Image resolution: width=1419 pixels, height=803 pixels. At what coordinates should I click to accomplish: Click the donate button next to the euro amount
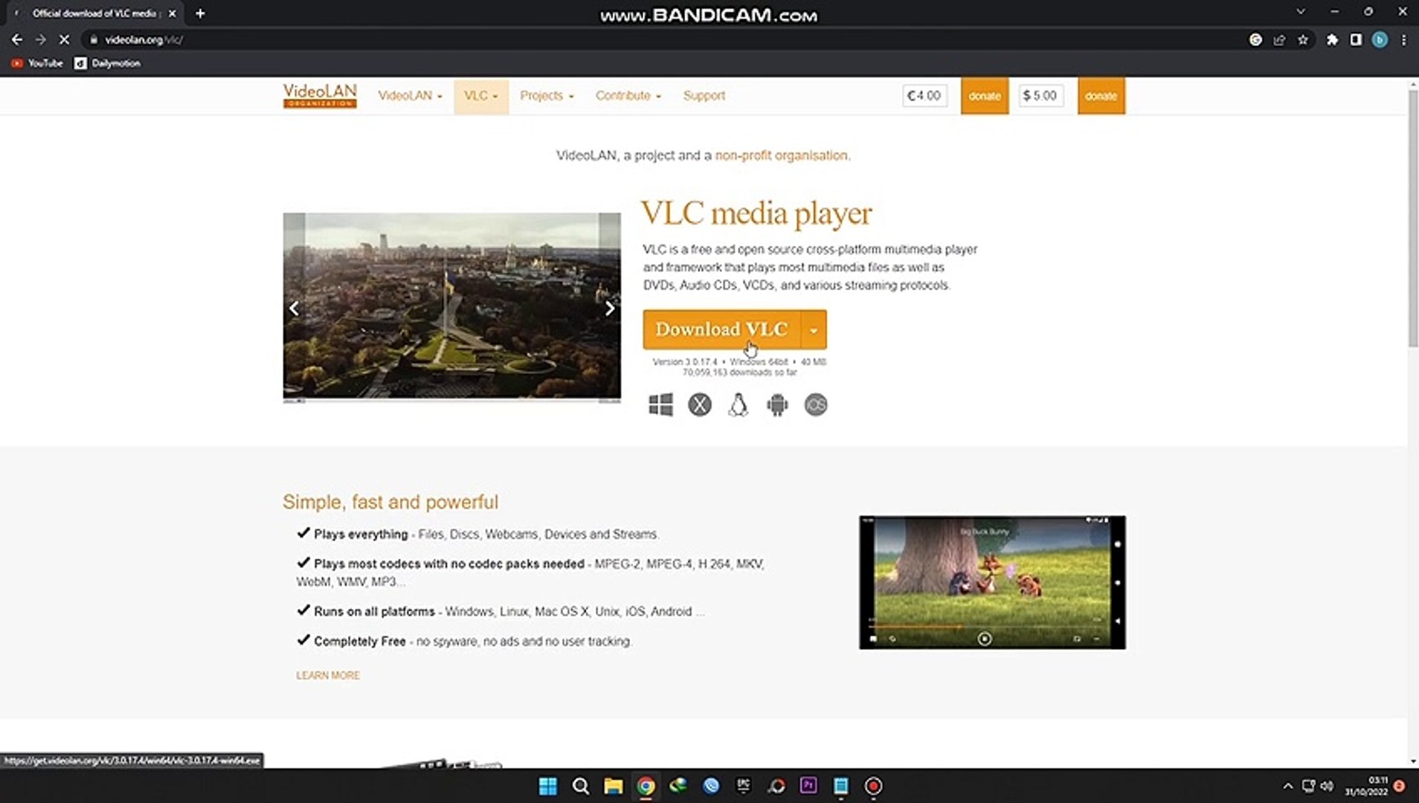point(984,96)
